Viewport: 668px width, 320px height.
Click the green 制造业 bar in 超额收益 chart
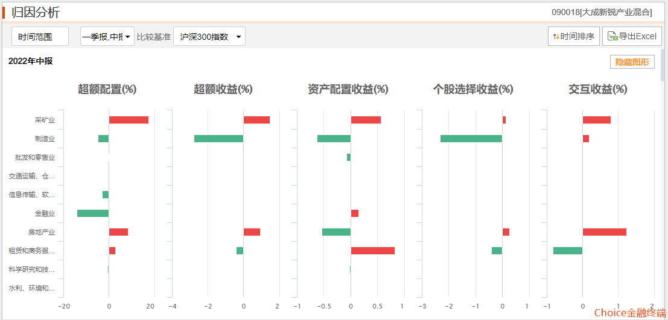218,139
